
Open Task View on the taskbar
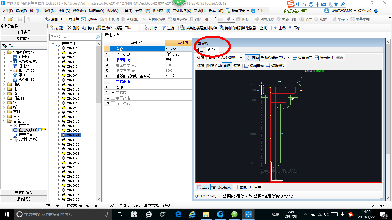[x=119, y=214]
